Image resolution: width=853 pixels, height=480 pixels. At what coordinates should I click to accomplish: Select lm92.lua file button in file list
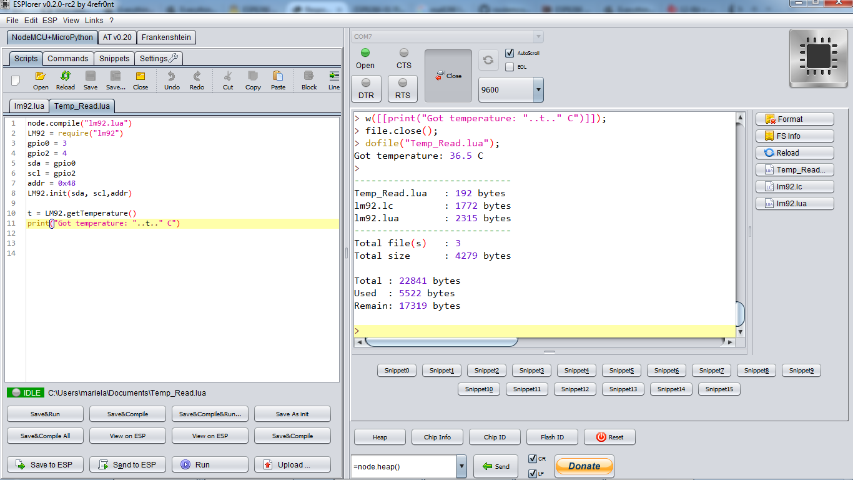click(795, 204)
